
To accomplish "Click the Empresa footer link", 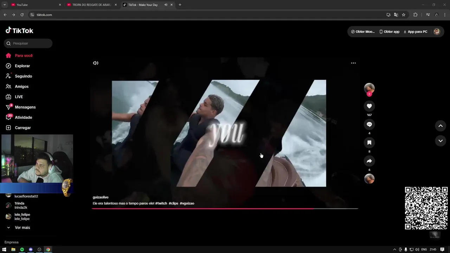I will (12, 242).
